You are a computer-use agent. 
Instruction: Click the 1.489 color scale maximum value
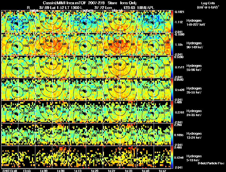(178, 102)
